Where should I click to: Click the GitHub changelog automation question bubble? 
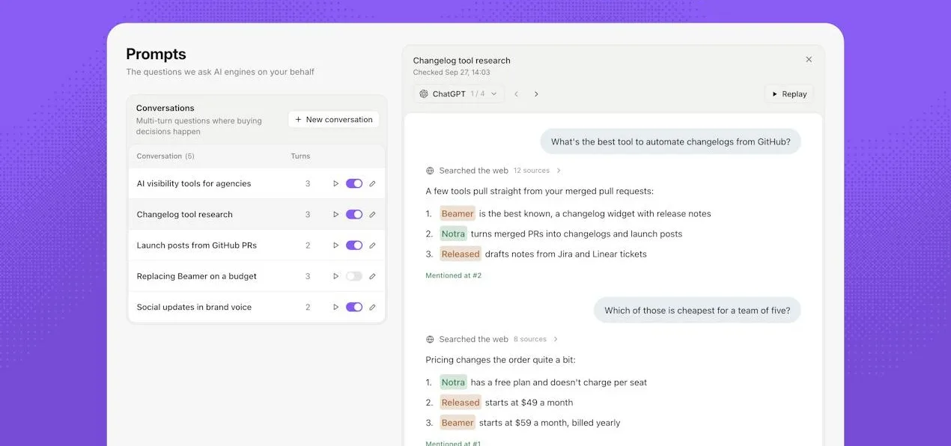point(671,141)
